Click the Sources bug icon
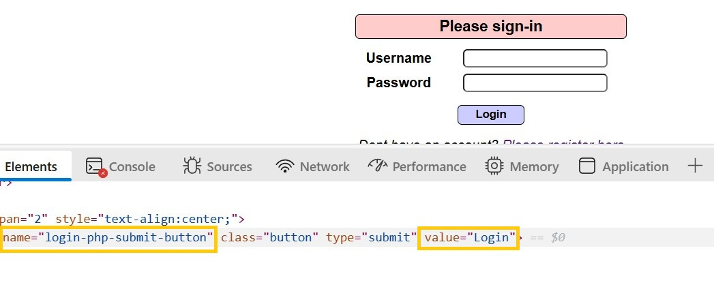Image resolution: width=714 pixels, height=285 pixels. [192, 166]
